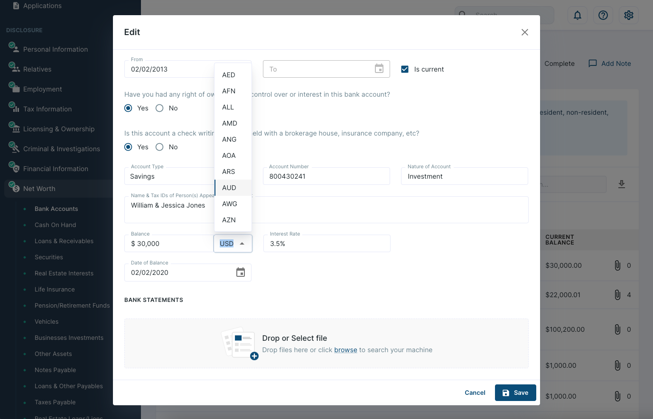Open the settings gear
Viewport: 653px width, 419px height.
[628, 15]
